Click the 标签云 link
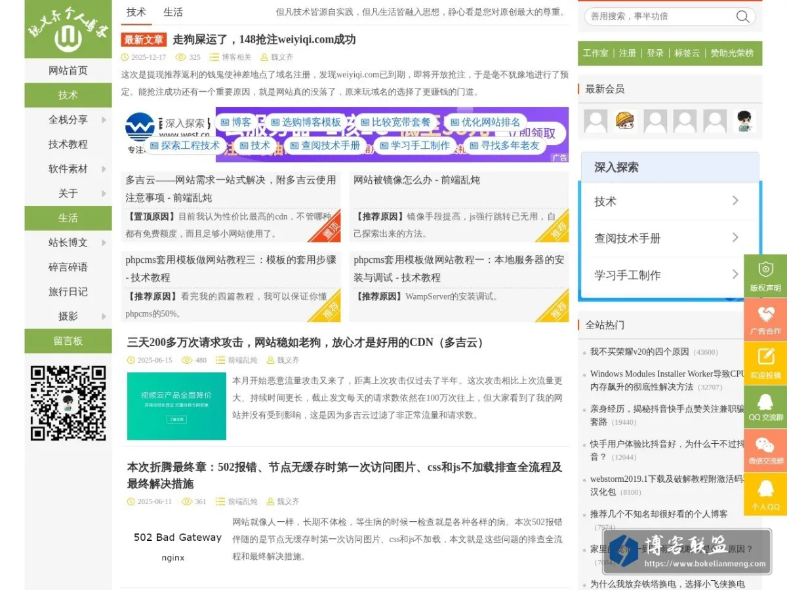The image size is (787, 590). click(687, 53)
